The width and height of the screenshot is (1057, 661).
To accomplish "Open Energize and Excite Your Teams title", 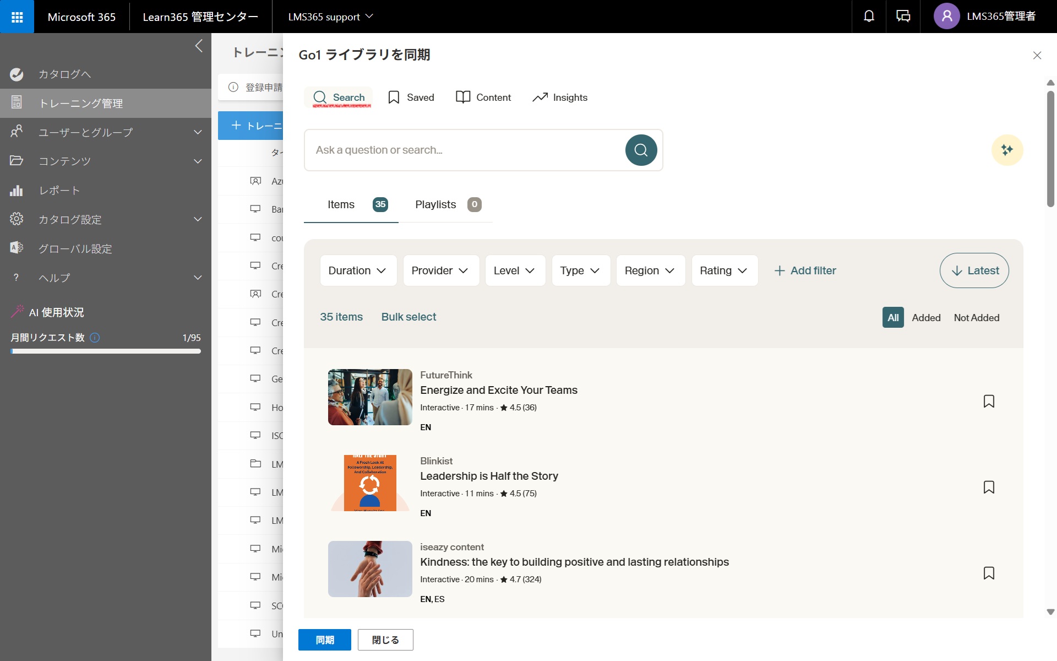I will [499, 390].
